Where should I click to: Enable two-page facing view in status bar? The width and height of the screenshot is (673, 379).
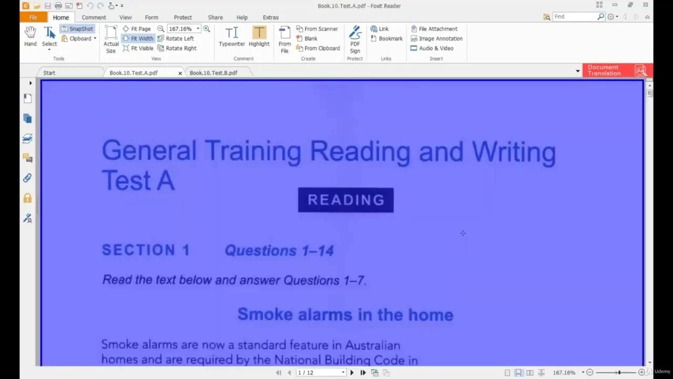click(530, 372)
